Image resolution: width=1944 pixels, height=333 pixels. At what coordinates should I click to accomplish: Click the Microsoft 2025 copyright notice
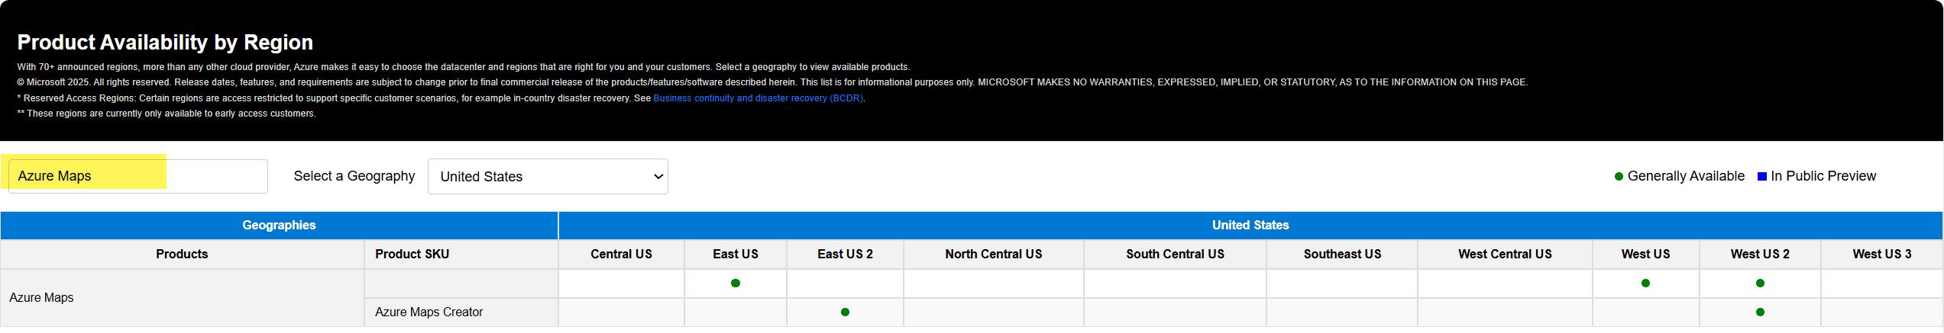click(772, 82)
